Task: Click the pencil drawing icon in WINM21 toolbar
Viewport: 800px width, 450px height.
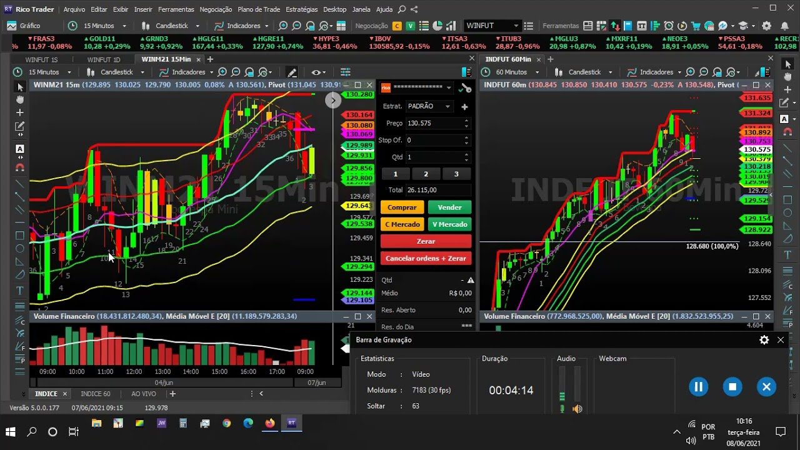Action: [x=292, y=72]
